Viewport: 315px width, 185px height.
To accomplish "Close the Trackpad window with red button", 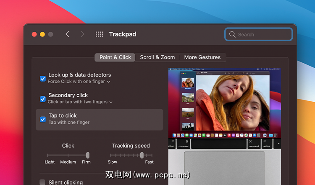I will [34, 34].
